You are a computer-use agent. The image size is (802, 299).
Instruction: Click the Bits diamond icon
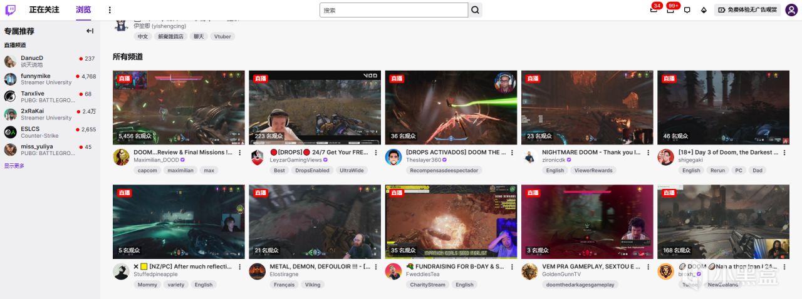704,10
